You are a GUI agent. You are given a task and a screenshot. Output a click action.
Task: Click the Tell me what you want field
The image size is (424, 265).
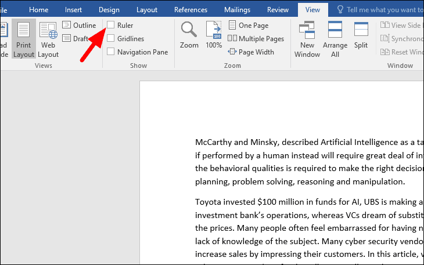coord(385,10)
